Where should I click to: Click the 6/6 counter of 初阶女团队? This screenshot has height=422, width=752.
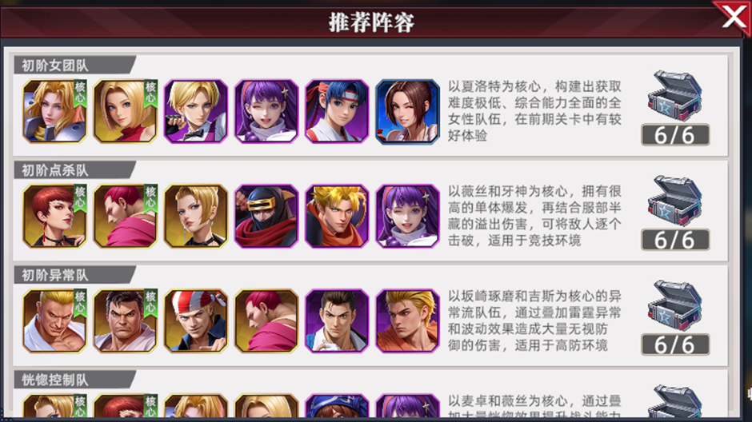[x=674, y=135]
